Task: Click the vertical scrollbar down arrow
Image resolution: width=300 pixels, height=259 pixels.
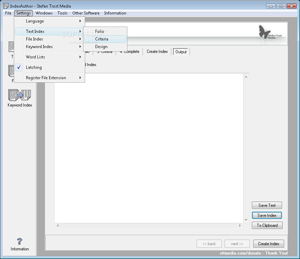Action: pyautogui.click(x=246, y=220)
